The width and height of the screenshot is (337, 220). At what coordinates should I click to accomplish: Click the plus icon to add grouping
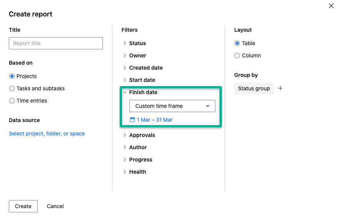coord(280,88)
